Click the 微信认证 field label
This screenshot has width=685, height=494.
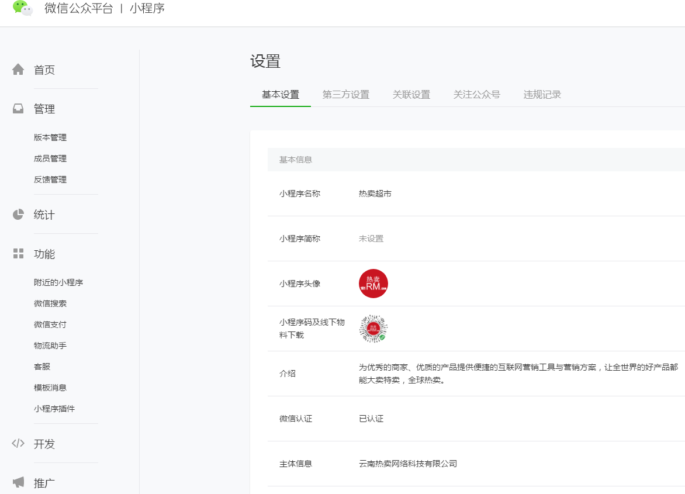tap(296, 418)
